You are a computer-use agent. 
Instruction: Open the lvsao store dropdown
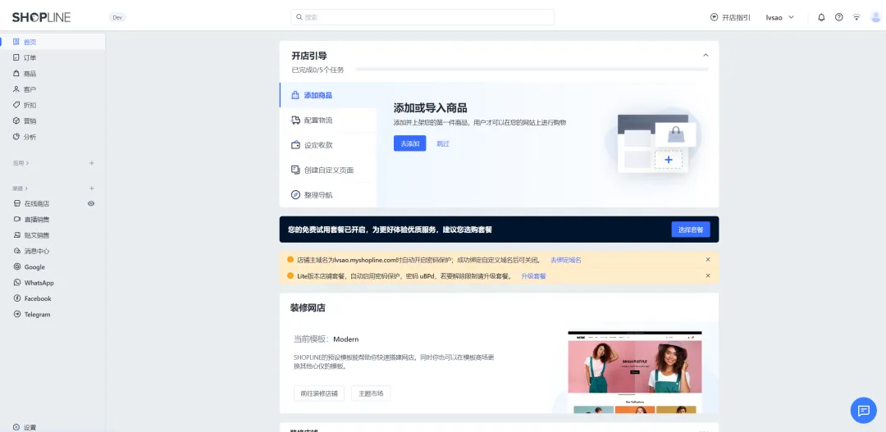[779, 17]
